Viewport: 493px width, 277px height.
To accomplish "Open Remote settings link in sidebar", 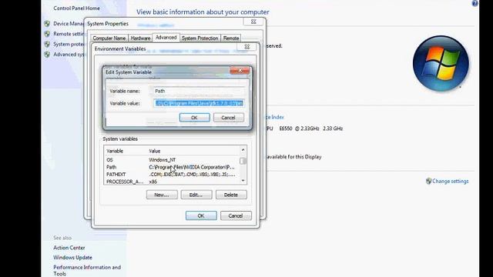I will coord(69,34).
